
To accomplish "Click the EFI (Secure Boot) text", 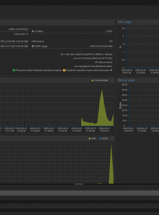I will [x=104, y=62].
